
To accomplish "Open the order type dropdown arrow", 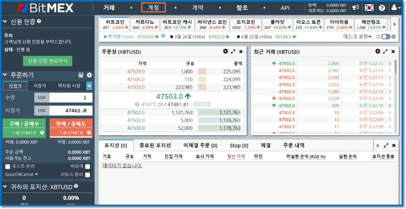I will click(x=89, y=86).
